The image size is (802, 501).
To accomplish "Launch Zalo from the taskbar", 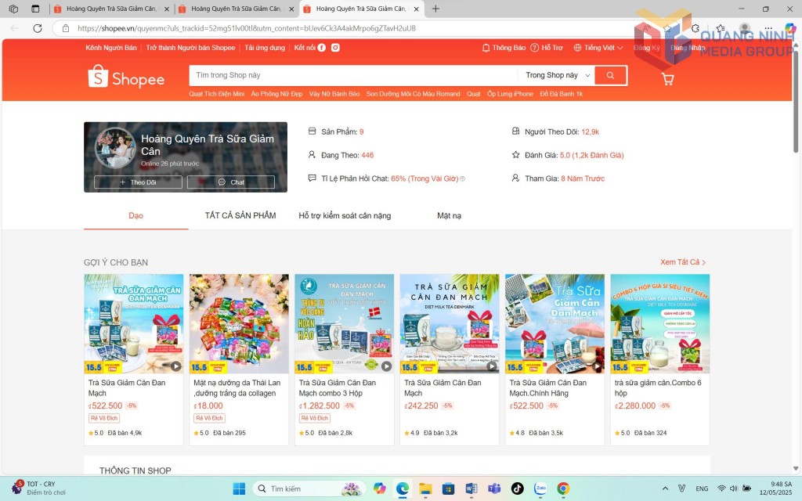I will pos(540,488).
